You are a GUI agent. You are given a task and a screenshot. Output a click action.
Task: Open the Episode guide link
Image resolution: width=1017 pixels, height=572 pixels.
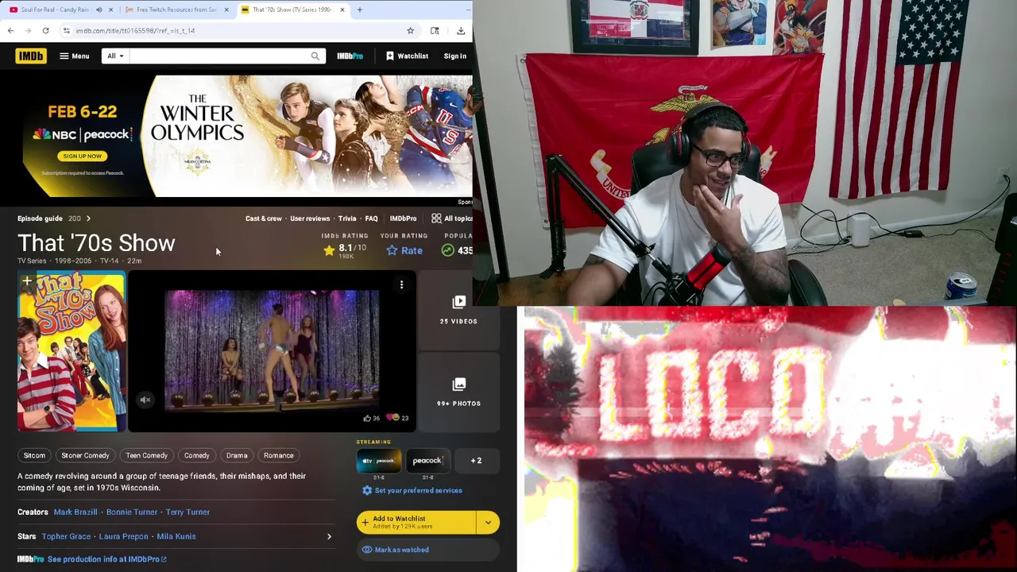[40, 218]
